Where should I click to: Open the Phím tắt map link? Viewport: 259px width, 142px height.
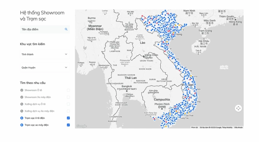194,128
